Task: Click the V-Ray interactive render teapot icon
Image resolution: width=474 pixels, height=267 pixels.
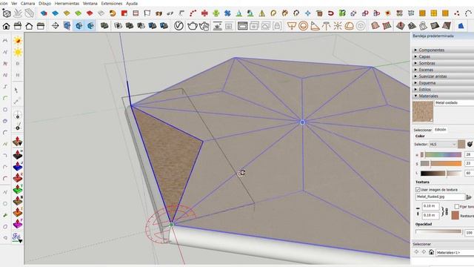Action: (x=204, y=26)
